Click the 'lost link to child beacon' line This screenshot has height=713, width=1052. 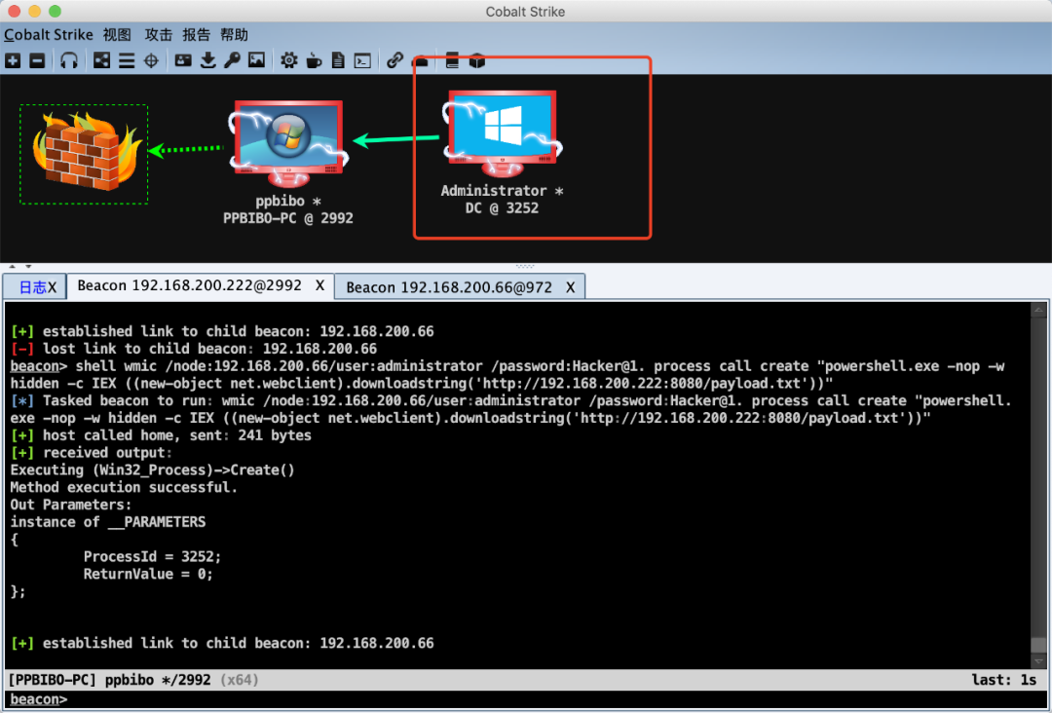point(194,349)
